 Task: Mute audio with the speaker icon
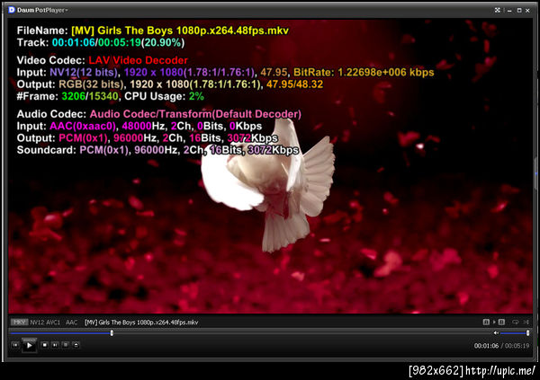click(496, 332)
